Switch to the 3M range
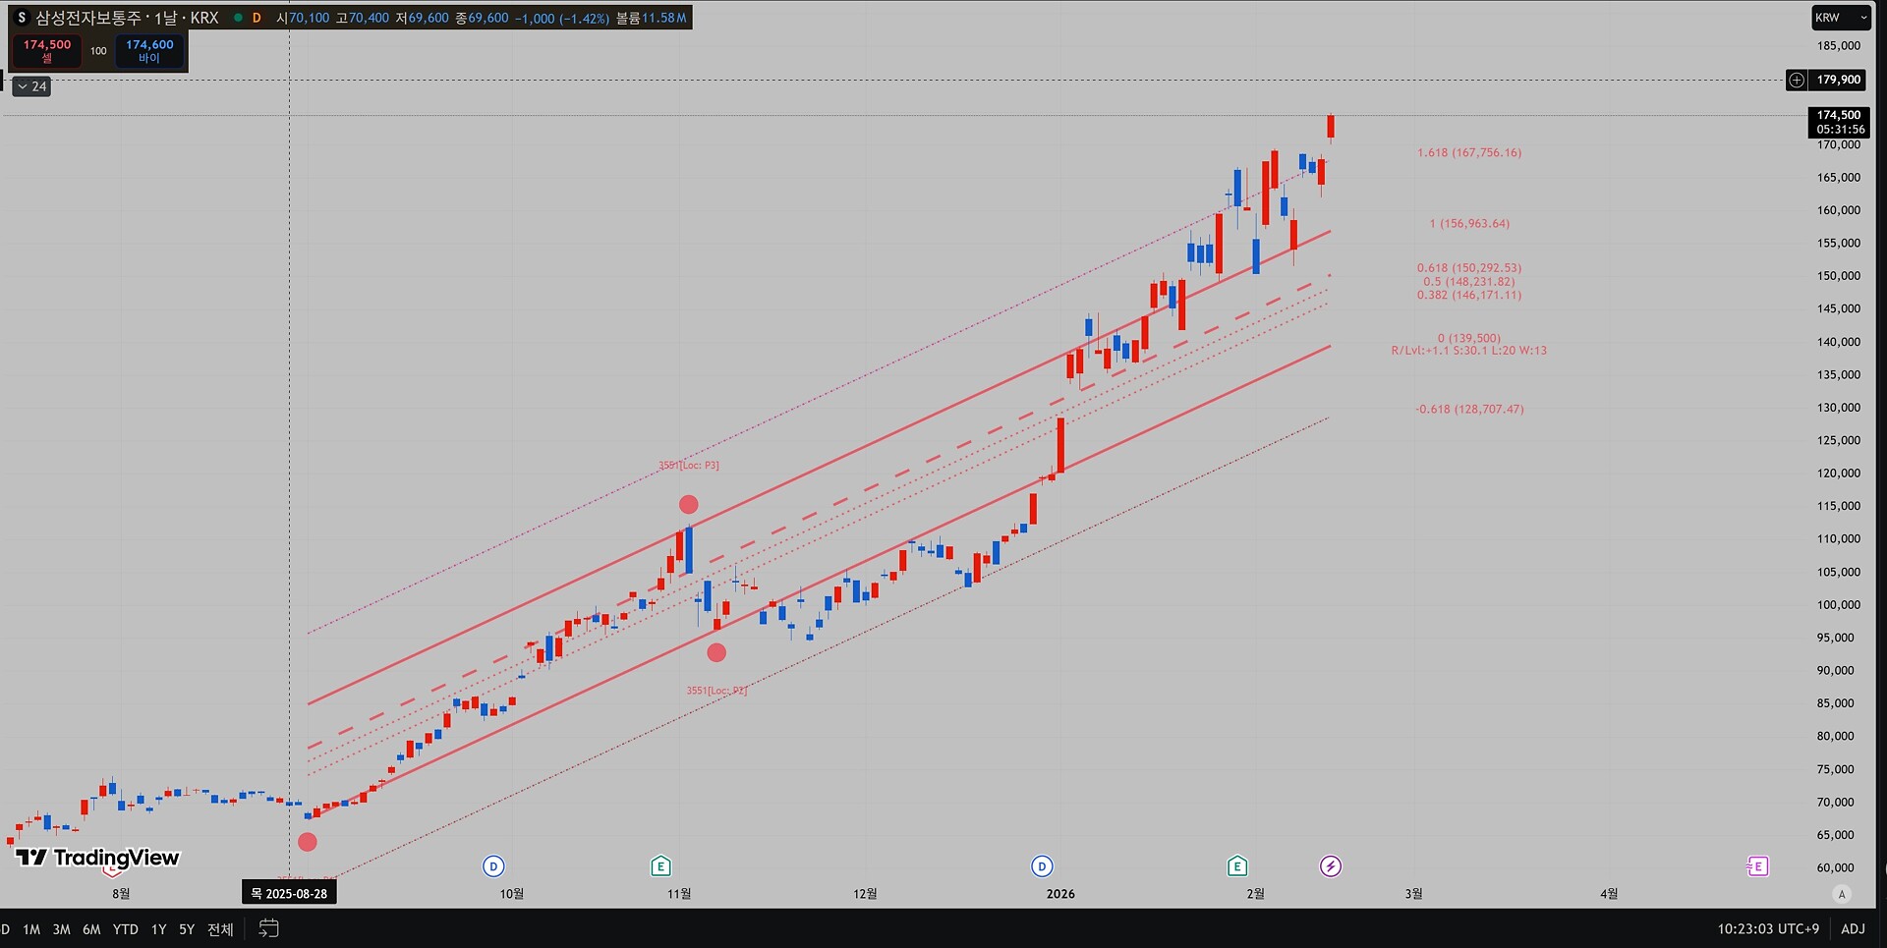Viewport: 1887px width, 948px height. pos(61,929)
